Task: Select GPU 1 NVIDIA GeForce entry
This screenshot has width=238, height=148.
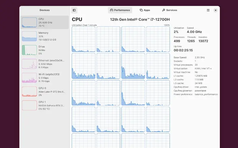Action: click(x=45, y=105)
